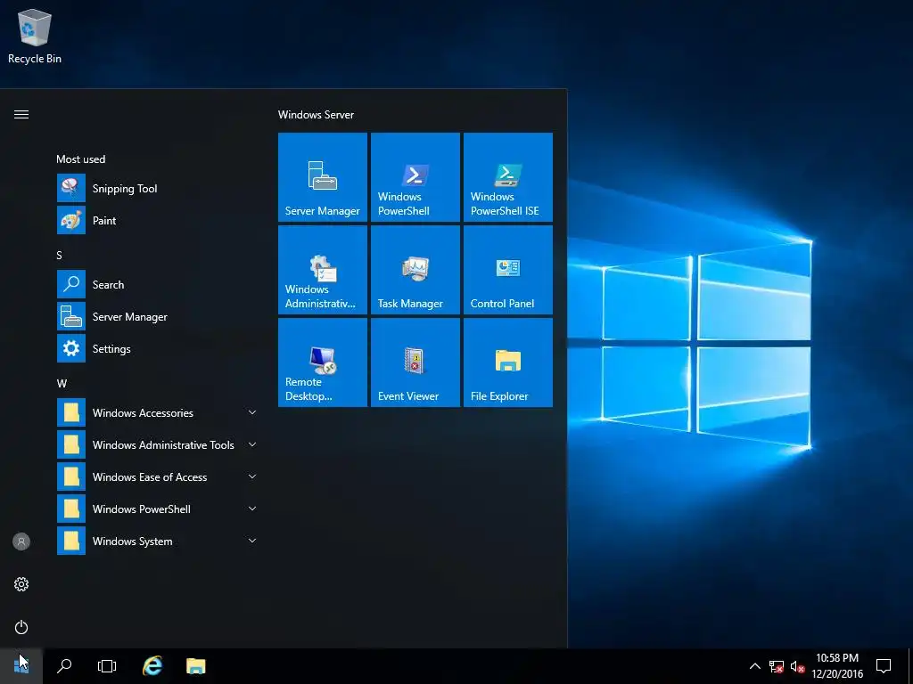Launch Internet Explorer from the taskbar
This screenshot has width=913, height=684.
click(x=152, y=666)
